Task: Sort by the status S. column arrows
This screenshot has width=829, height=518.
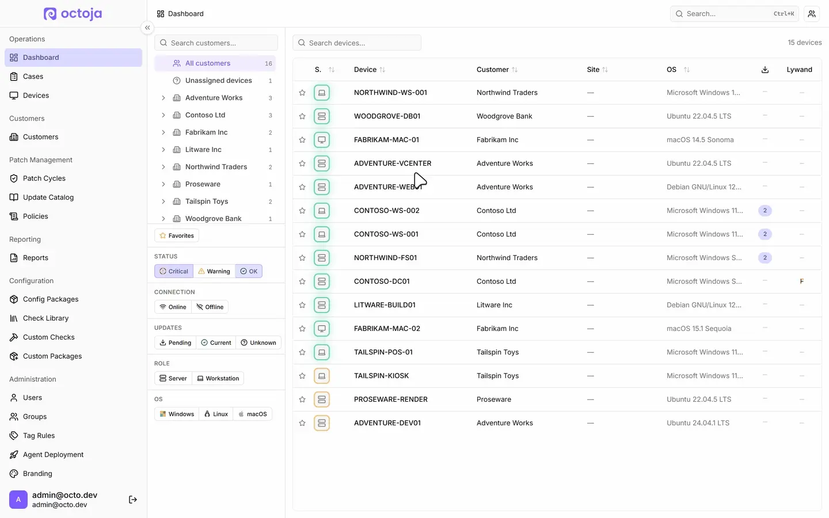Action: 332,70
